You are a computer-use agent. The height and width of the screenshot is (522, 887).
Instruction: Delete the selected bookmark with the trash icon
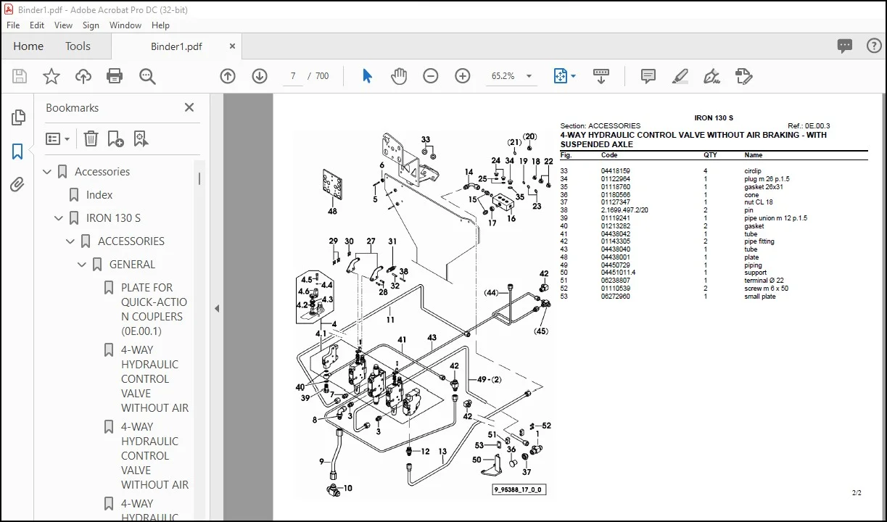pyautogui.click(x=91, y=138)
